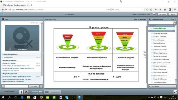This screenshot has width=178, height=100.
Task: Open the Подключен status dropdown
Action: [x=162, y=86]
